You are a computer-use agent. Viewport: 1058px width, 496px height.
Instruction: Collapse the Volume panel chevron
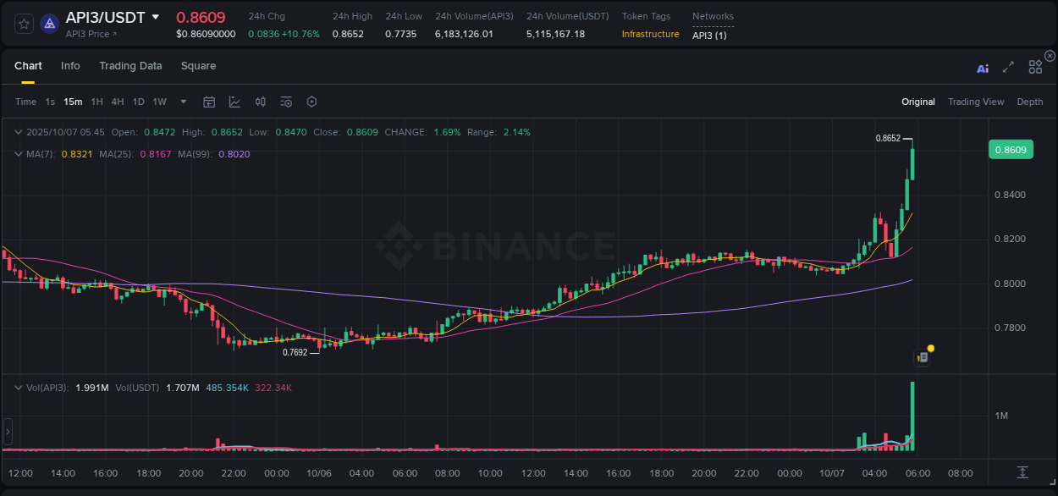pos(19,386)
